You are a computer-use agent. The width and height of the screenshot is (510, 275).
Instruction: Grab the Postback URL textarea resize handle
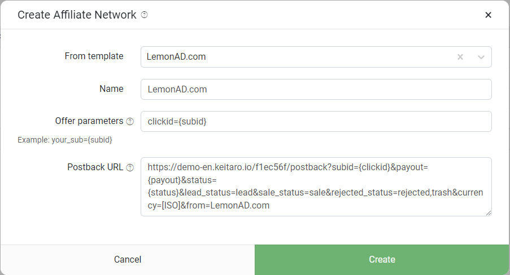pyautogui.click(x=488, y=212)
